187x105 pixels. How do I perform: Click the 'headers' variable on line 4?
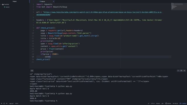[40, 20]
